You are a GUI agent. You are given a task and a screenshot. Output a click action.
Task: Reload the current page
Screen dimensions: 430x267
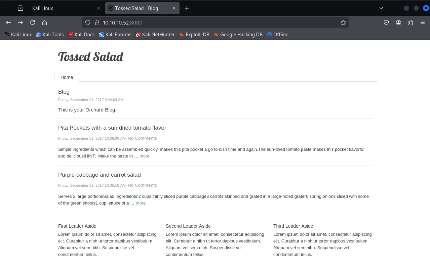pyautogui.click(x=33, y=23)
